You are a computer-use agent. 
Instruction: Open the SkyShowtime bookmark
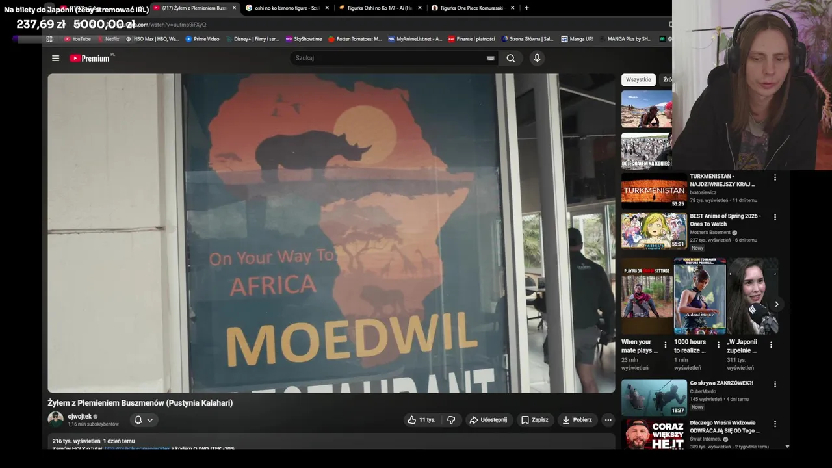304,39
